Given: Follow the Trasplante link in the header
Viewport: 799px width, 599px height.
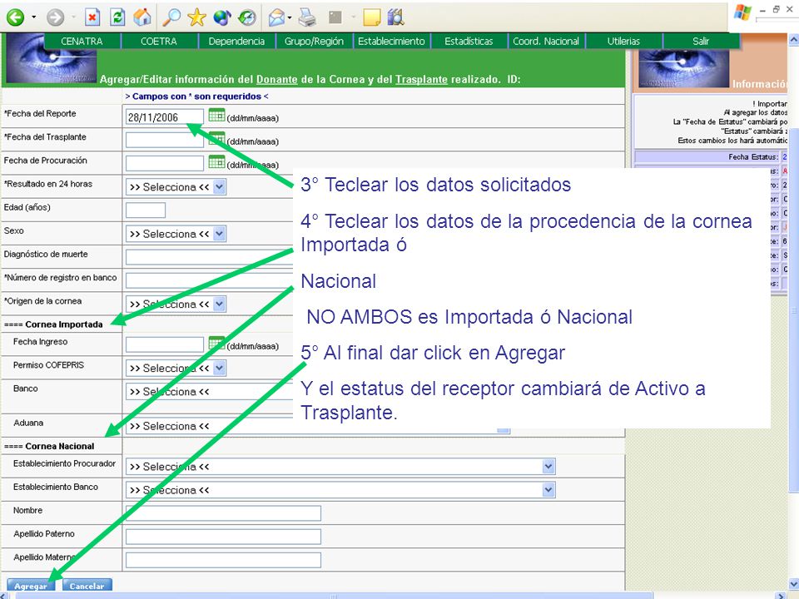Looking at the screenshot, I should tap(421, 80).
